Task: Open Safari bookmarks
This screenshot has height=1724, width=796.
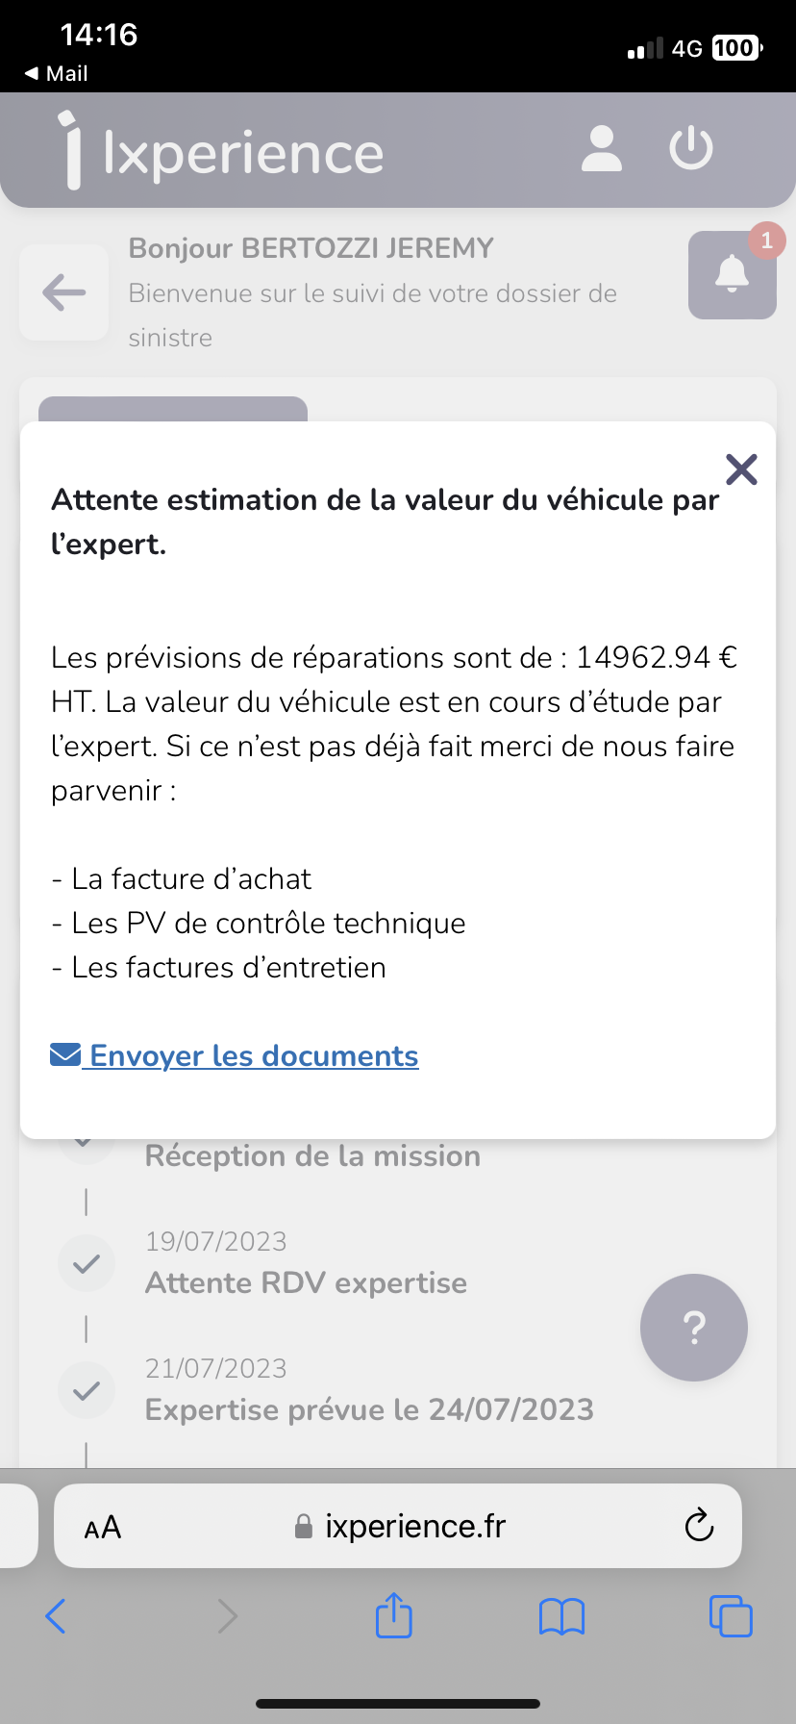Action: [561, 1616]
